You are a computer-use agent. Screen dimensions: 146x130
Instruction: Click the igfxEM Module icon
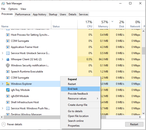[x=8, y=96]
